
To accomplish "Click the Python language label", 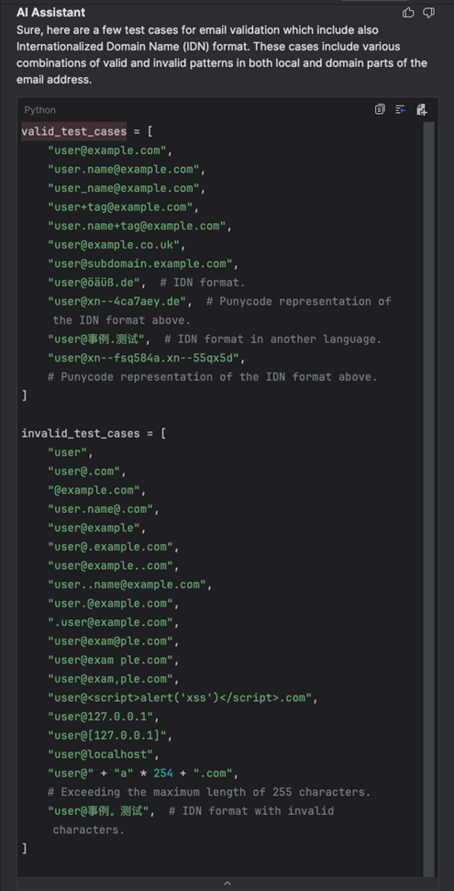I will (39, 110).
